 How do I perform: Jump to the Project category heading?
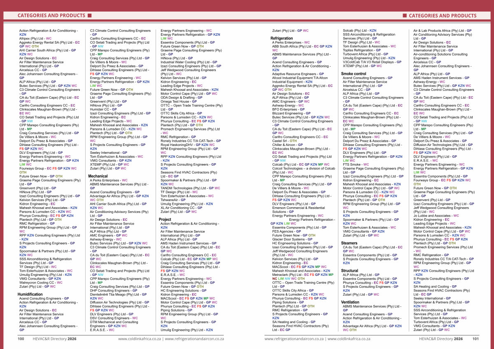click(x=165, y=220)
